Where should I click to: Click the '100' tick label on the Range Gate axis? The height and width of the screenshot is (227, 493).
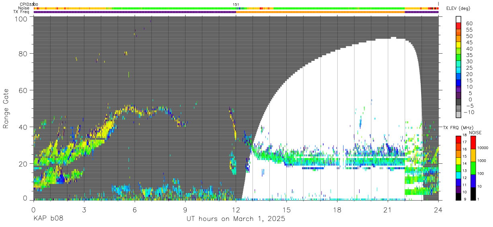click(x=21, y=18)
